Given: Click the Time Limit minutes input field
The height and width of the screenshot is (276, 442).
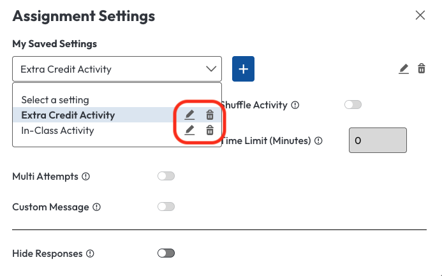Looking at the screenshot, I should tap(378, 141).
